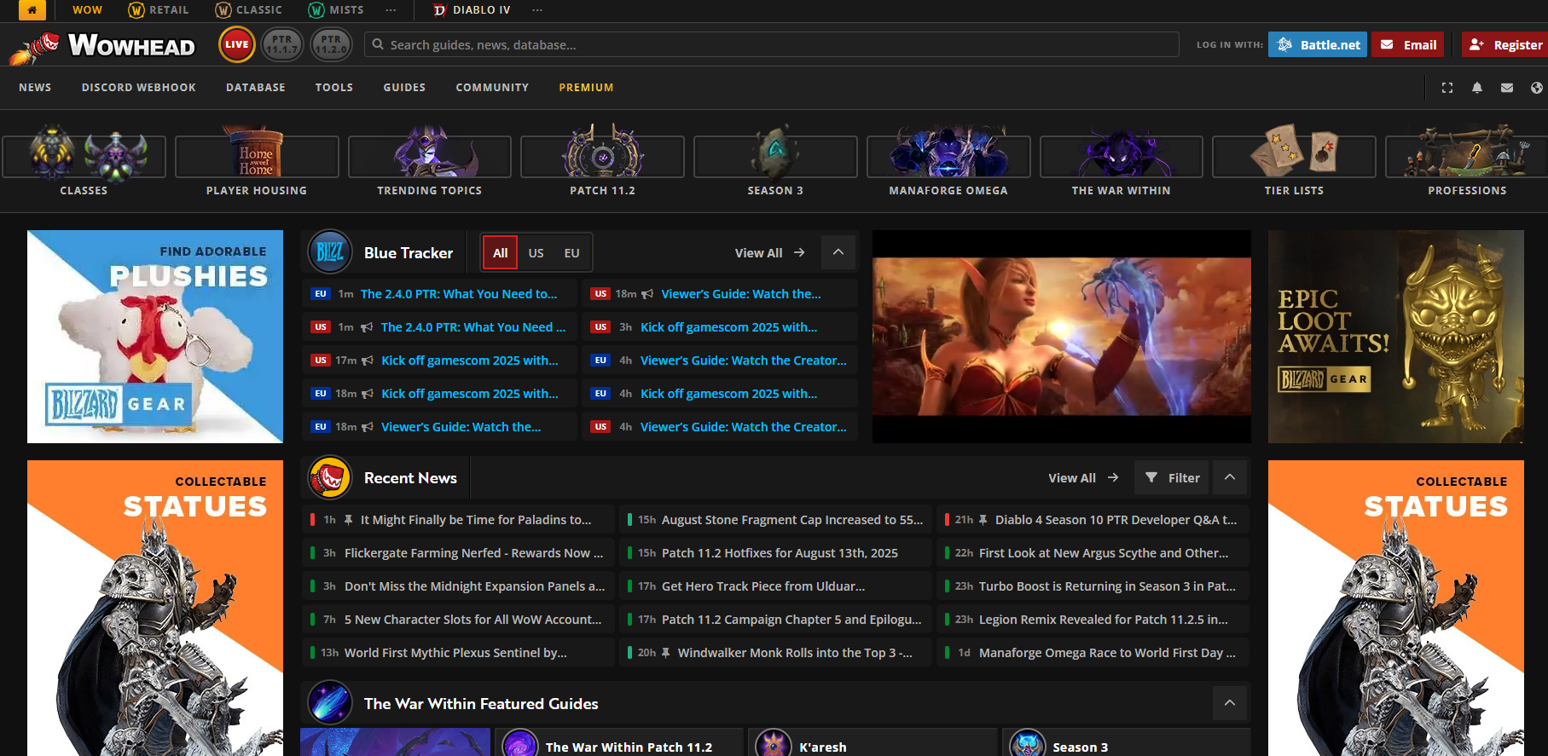Collapse The War Within Featured Guides section
The height and width of the screenshot is (756, 1548).
[x=1230, y=703]
